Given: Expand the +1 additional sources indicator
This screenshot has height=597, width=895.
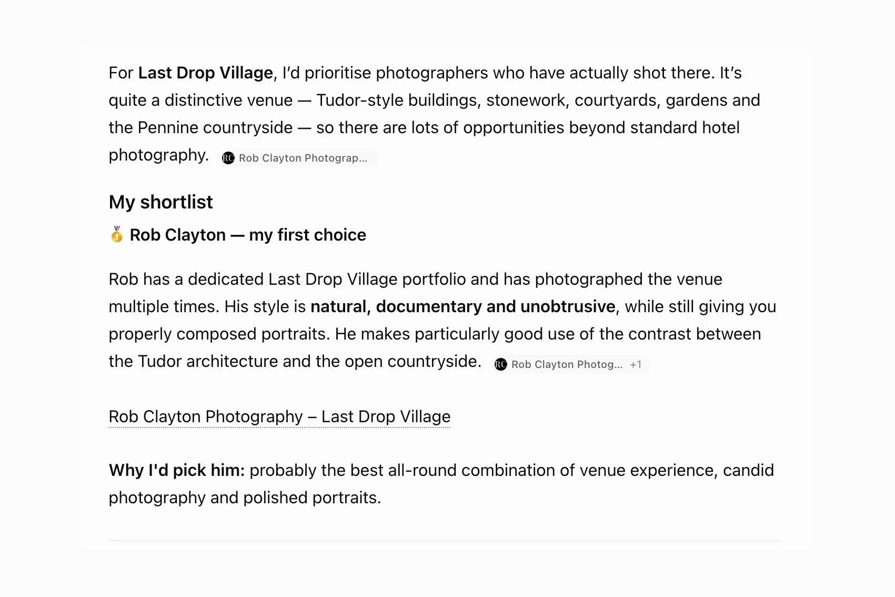Looking at the screenshot, I should (x=636, y=364).
